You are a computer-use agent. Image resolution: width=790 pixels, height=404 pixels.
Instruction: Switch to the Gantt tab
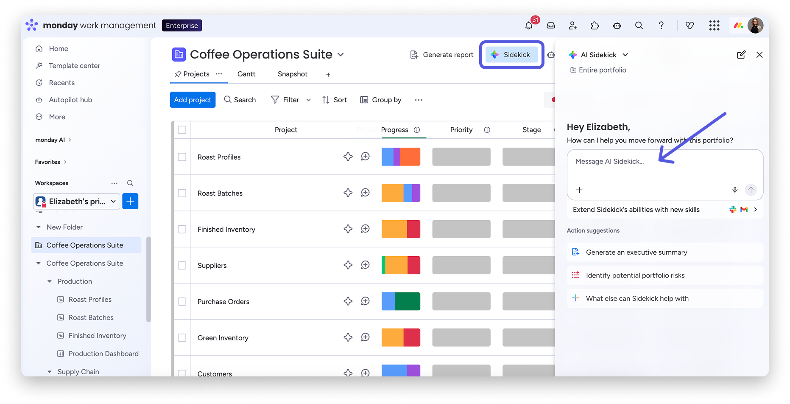[246, 74]
